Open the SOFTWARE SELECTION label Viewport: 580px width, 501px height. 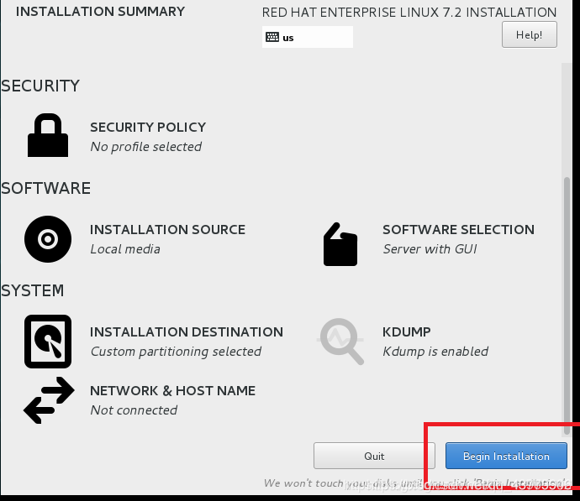tap(458, 230)
